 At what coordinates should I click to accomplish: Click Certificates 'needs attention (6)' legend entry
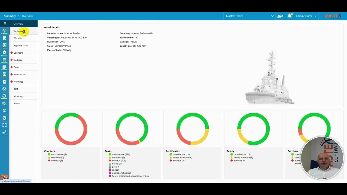pos(181,158)
